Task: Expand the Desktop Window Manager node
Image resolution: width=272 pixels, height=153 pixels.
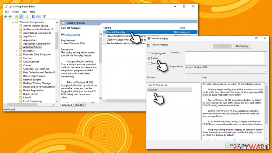Action: click(17, 83)
